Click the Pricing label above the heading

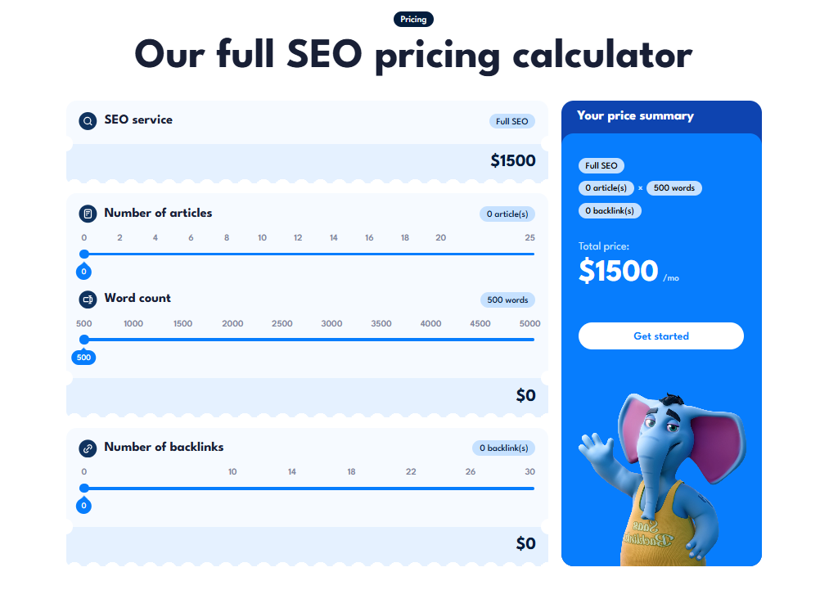(x=413, y=19)
